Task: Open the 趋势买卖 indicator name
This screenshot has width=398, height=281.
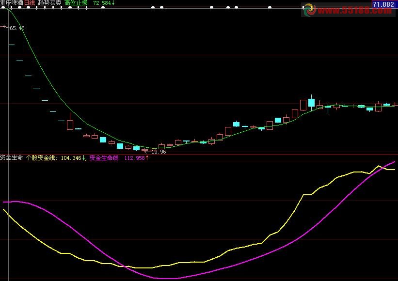Action: (x=49, y=3)
